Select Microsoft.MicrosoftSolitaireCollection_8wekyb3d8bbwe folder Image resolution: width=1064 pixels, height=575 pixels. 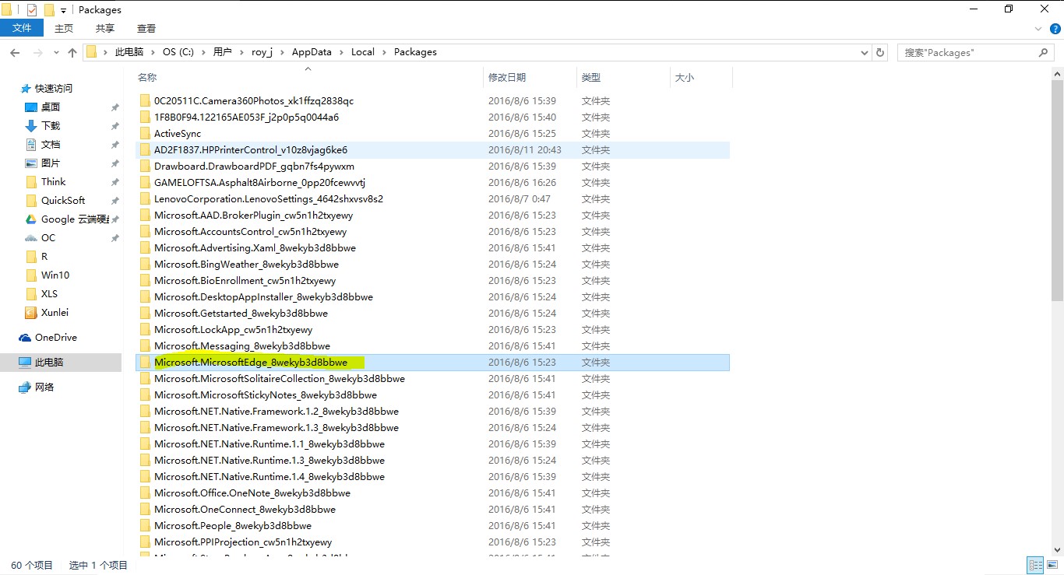[x=433, y=378]
